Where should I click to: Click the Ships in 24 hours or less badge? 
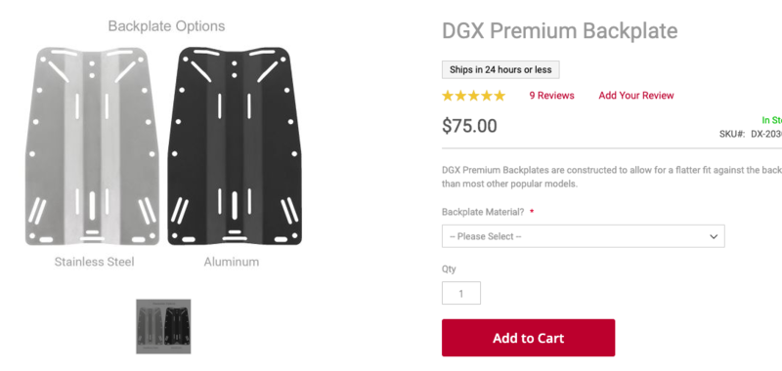(500, 69)
